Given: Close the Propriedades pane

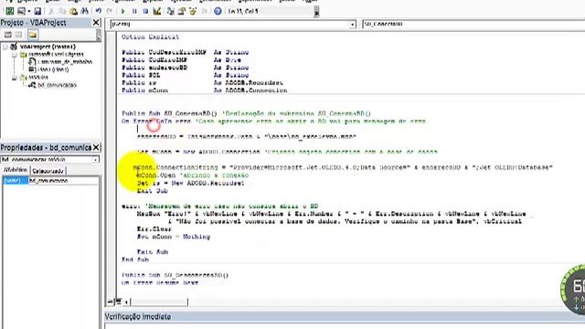Looking at the screenshot, I should tap(96, 147).
